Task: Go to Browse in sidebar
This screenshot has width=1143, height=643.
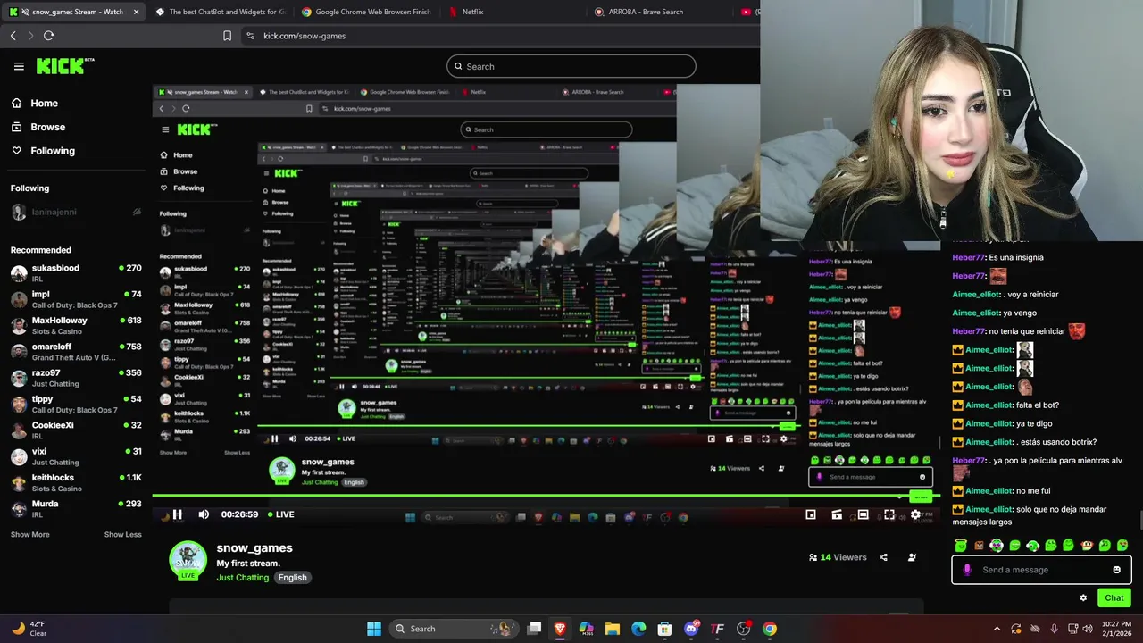Action: [x=38, y=127]
